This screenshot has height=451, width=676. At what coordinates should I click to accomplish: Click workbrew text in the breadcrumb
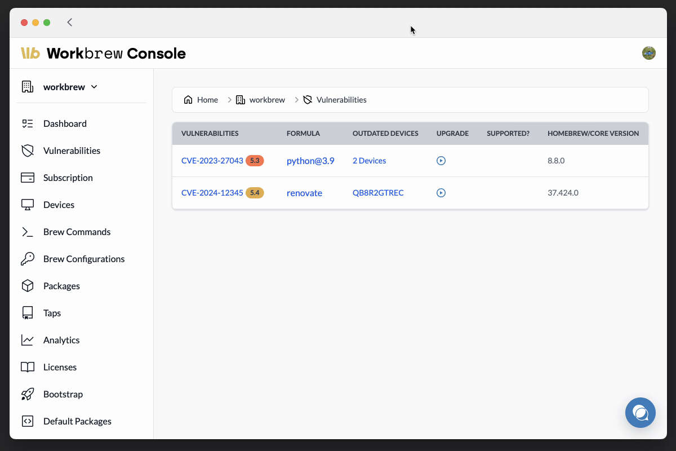coord(267,100)
